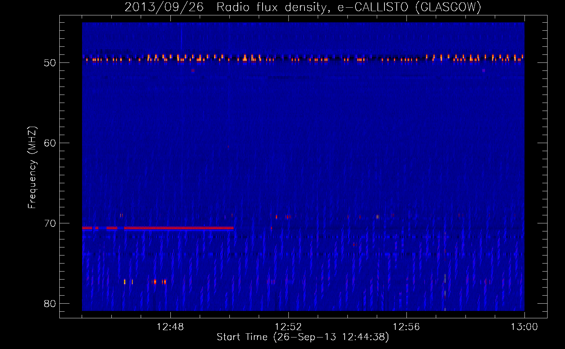Click the 80 frequency tick label
Viewport: 565px width, 349px height.
(50, 304)
